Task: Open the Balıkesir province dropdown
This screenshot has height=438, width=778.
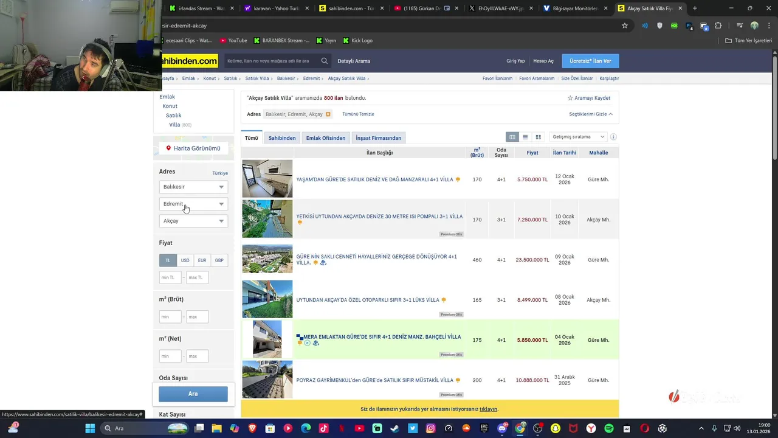Action: 193,187
